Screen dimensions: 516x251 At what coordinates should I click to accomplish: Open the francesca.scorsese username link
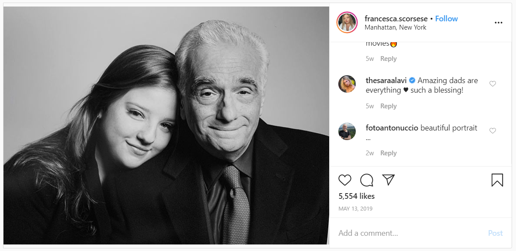396,19
